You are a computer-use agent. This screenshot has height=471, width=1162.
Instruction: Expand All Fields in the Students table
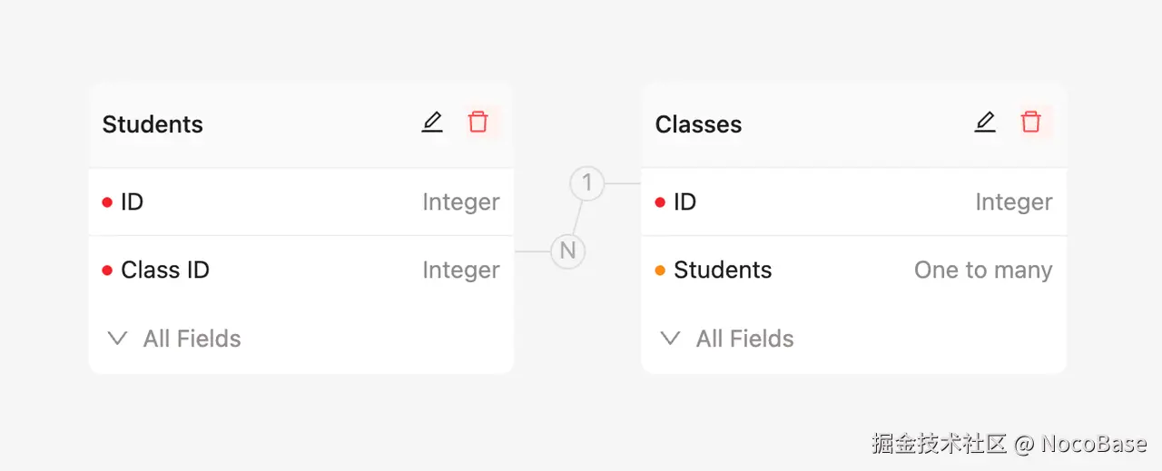click(x=192, y=339)
